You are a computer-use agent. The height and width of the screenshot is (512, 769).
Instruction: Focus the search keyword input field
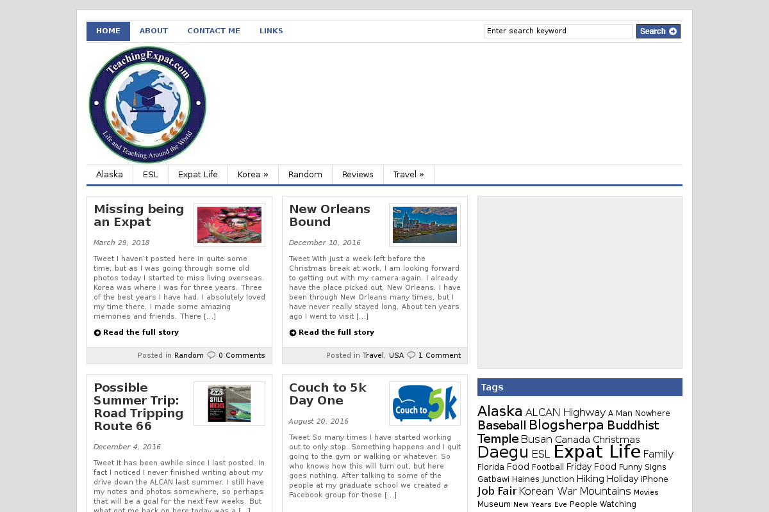tap(558, 31)
